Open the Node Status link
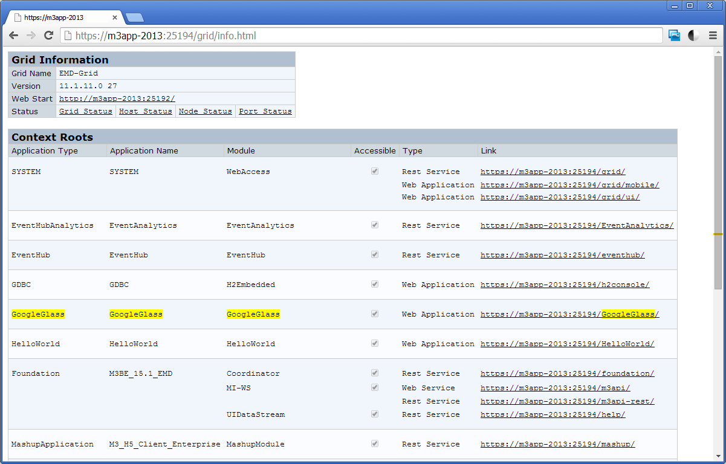 (205, 111)
